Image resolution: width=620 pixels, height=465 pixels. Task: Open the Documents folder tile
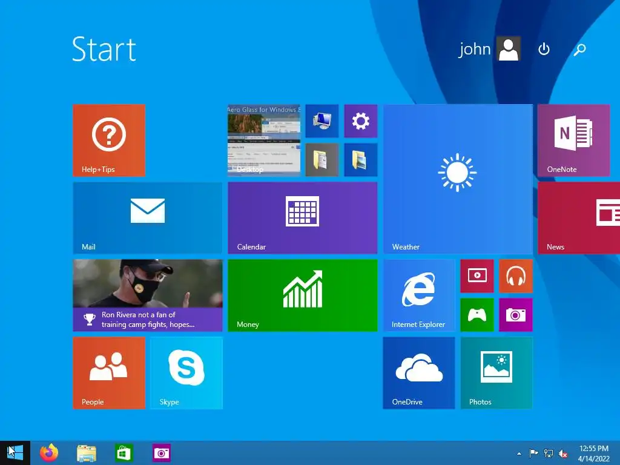(322, 160)
